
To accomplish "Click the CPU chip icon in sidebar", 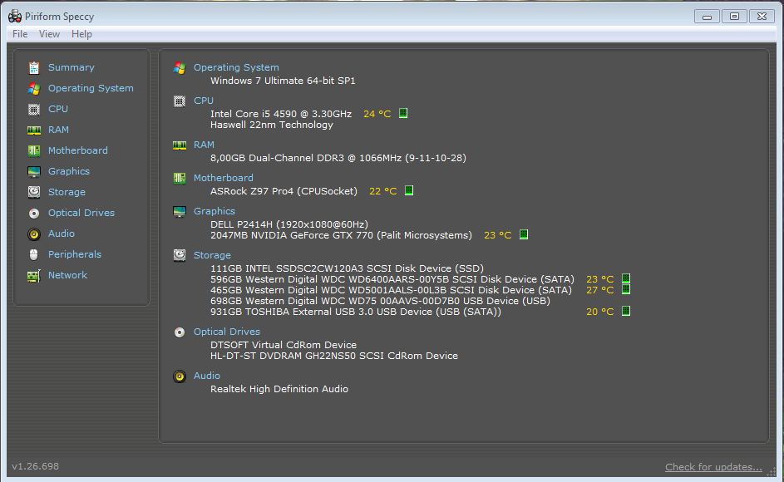I will coord(33,110).
